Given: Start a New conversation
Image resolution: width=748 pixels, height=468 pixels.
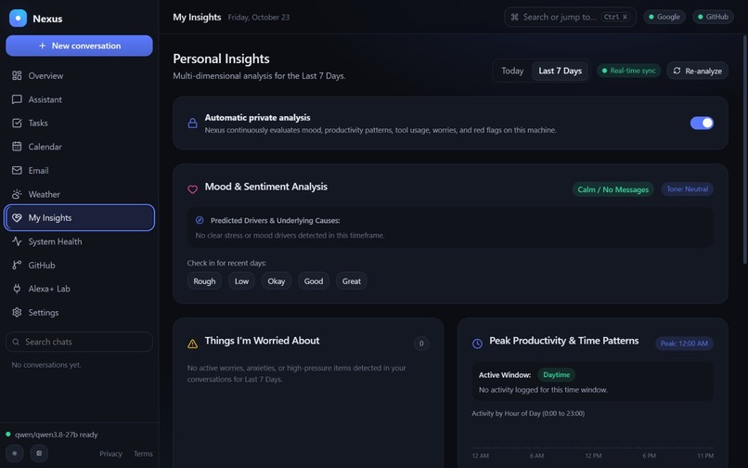Looking at the screenshot, I should (79, 45).
